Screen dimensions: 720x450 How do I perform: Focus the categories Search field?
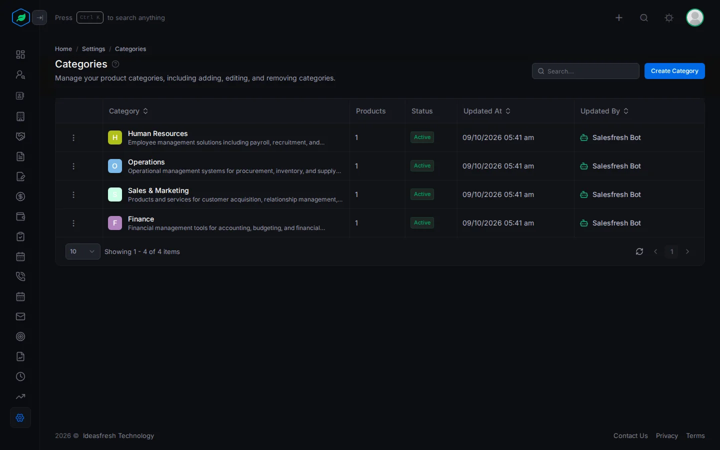click(x=585, y=71)
